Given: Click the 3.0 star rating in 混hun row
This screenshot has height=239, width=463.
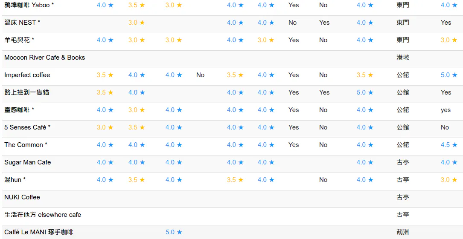Looking at the screenshot, I should click(449, 180).
